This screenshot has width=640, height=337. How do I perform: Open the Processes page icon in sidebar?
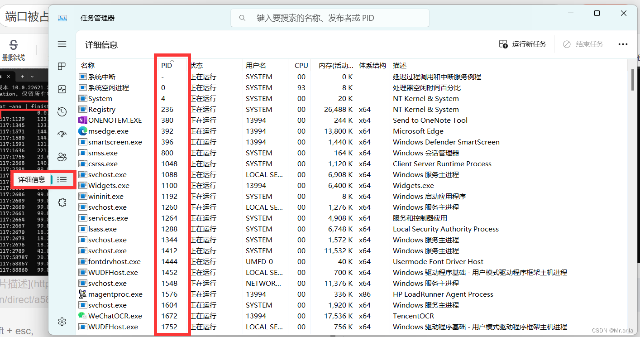tap(62, 67)
